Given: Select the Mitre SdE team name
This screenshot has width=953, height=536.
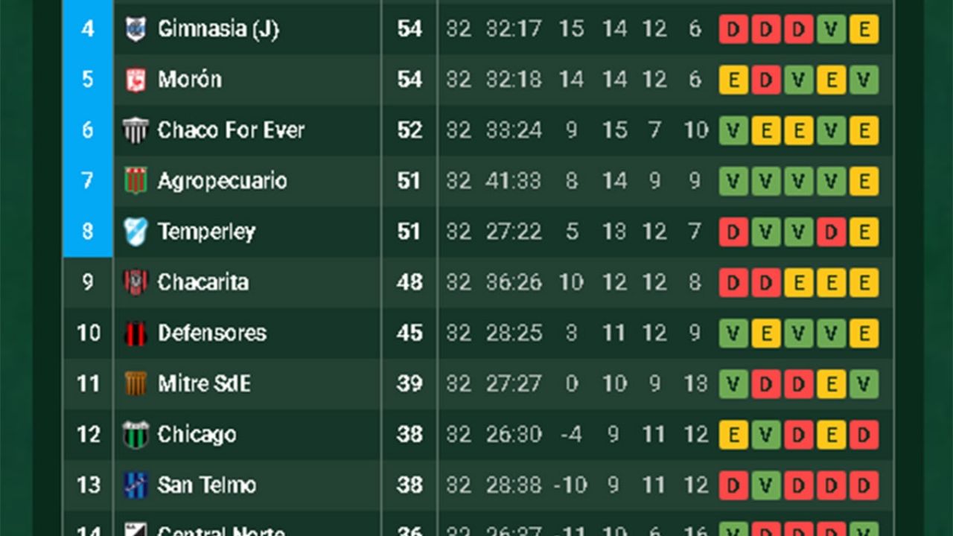Looking at the screenshot, I should point(204,383).
